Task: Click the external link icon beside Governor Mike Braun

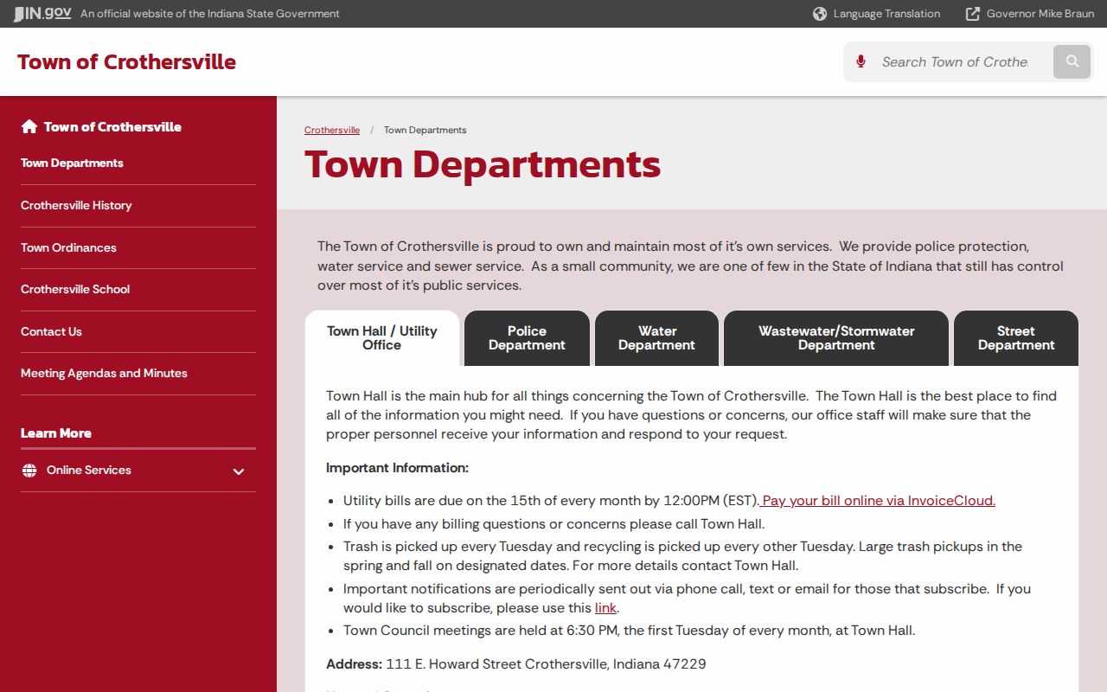Action: coord(973,14)
